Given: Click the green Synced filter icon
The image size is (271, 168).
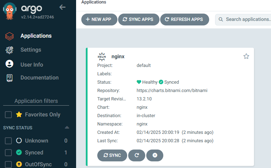Looking at the screenshot, I should pos(19,152).
